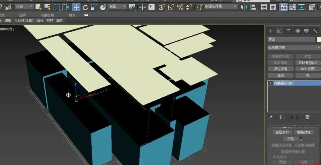The image size is (321, 165).
Task: Toggle the Angle Snap button
Action: (171, 7)
